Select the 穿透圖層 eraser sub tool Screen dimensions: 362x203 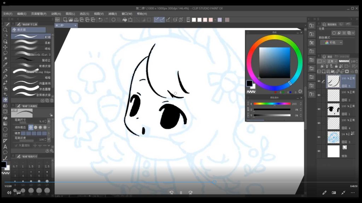(31, 89)
